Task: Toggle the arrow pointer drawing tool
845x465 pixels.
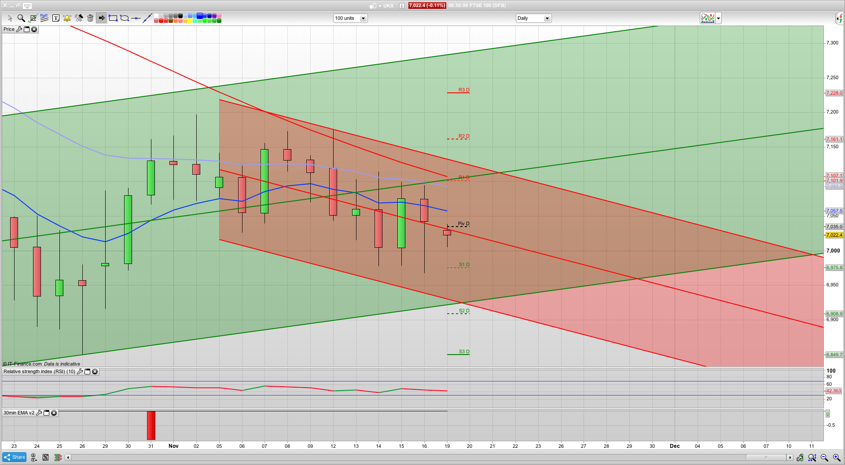Action: click(102, 18)
